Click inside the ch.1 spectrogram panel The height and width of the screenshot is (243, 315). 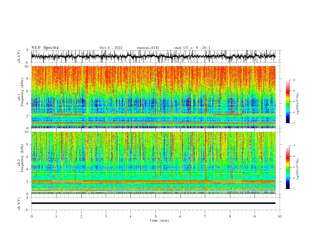point(153,97)
